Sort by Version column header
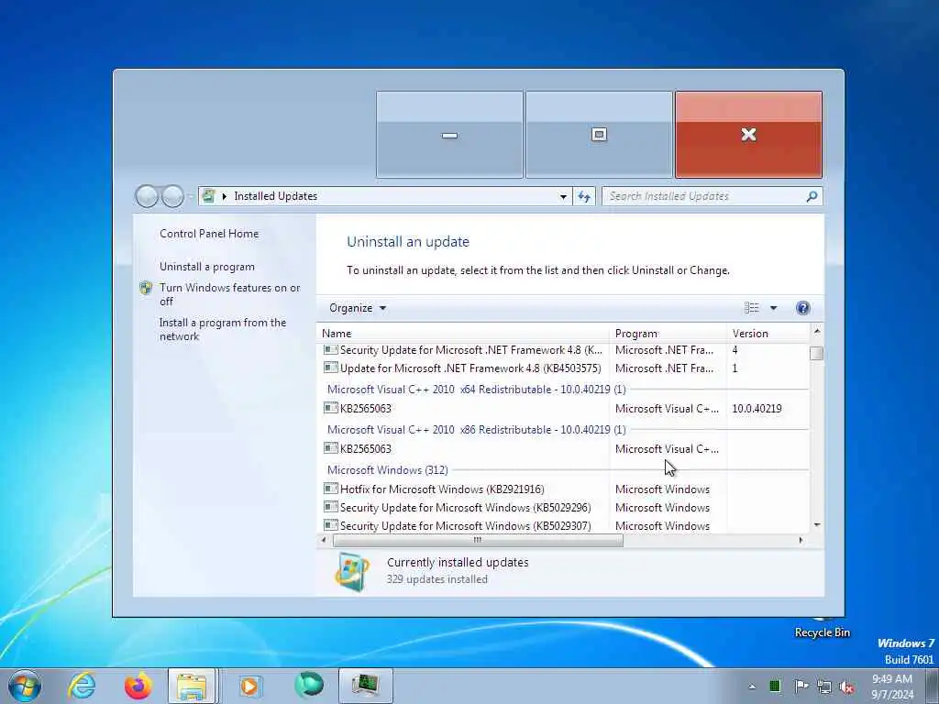 pos(768,334)
